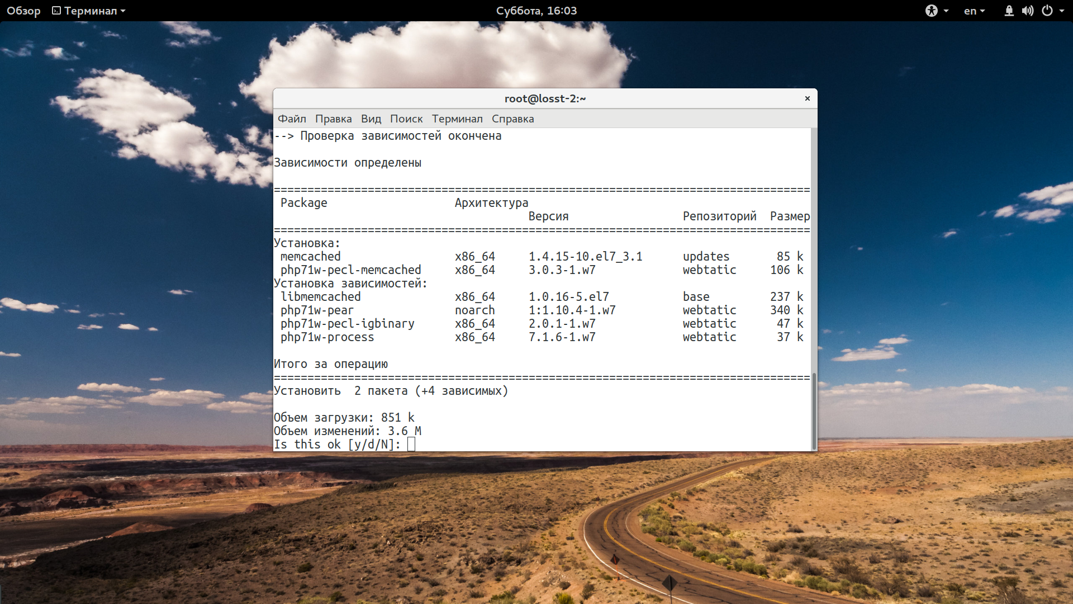
Task: Open the Поиск menu
Action: 406,119
